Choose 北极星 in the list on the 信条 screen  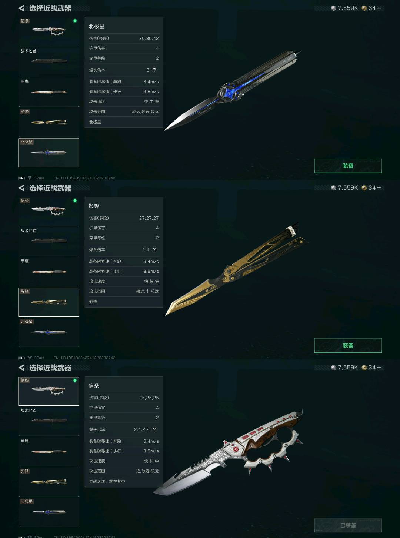[x=49, y=512]
